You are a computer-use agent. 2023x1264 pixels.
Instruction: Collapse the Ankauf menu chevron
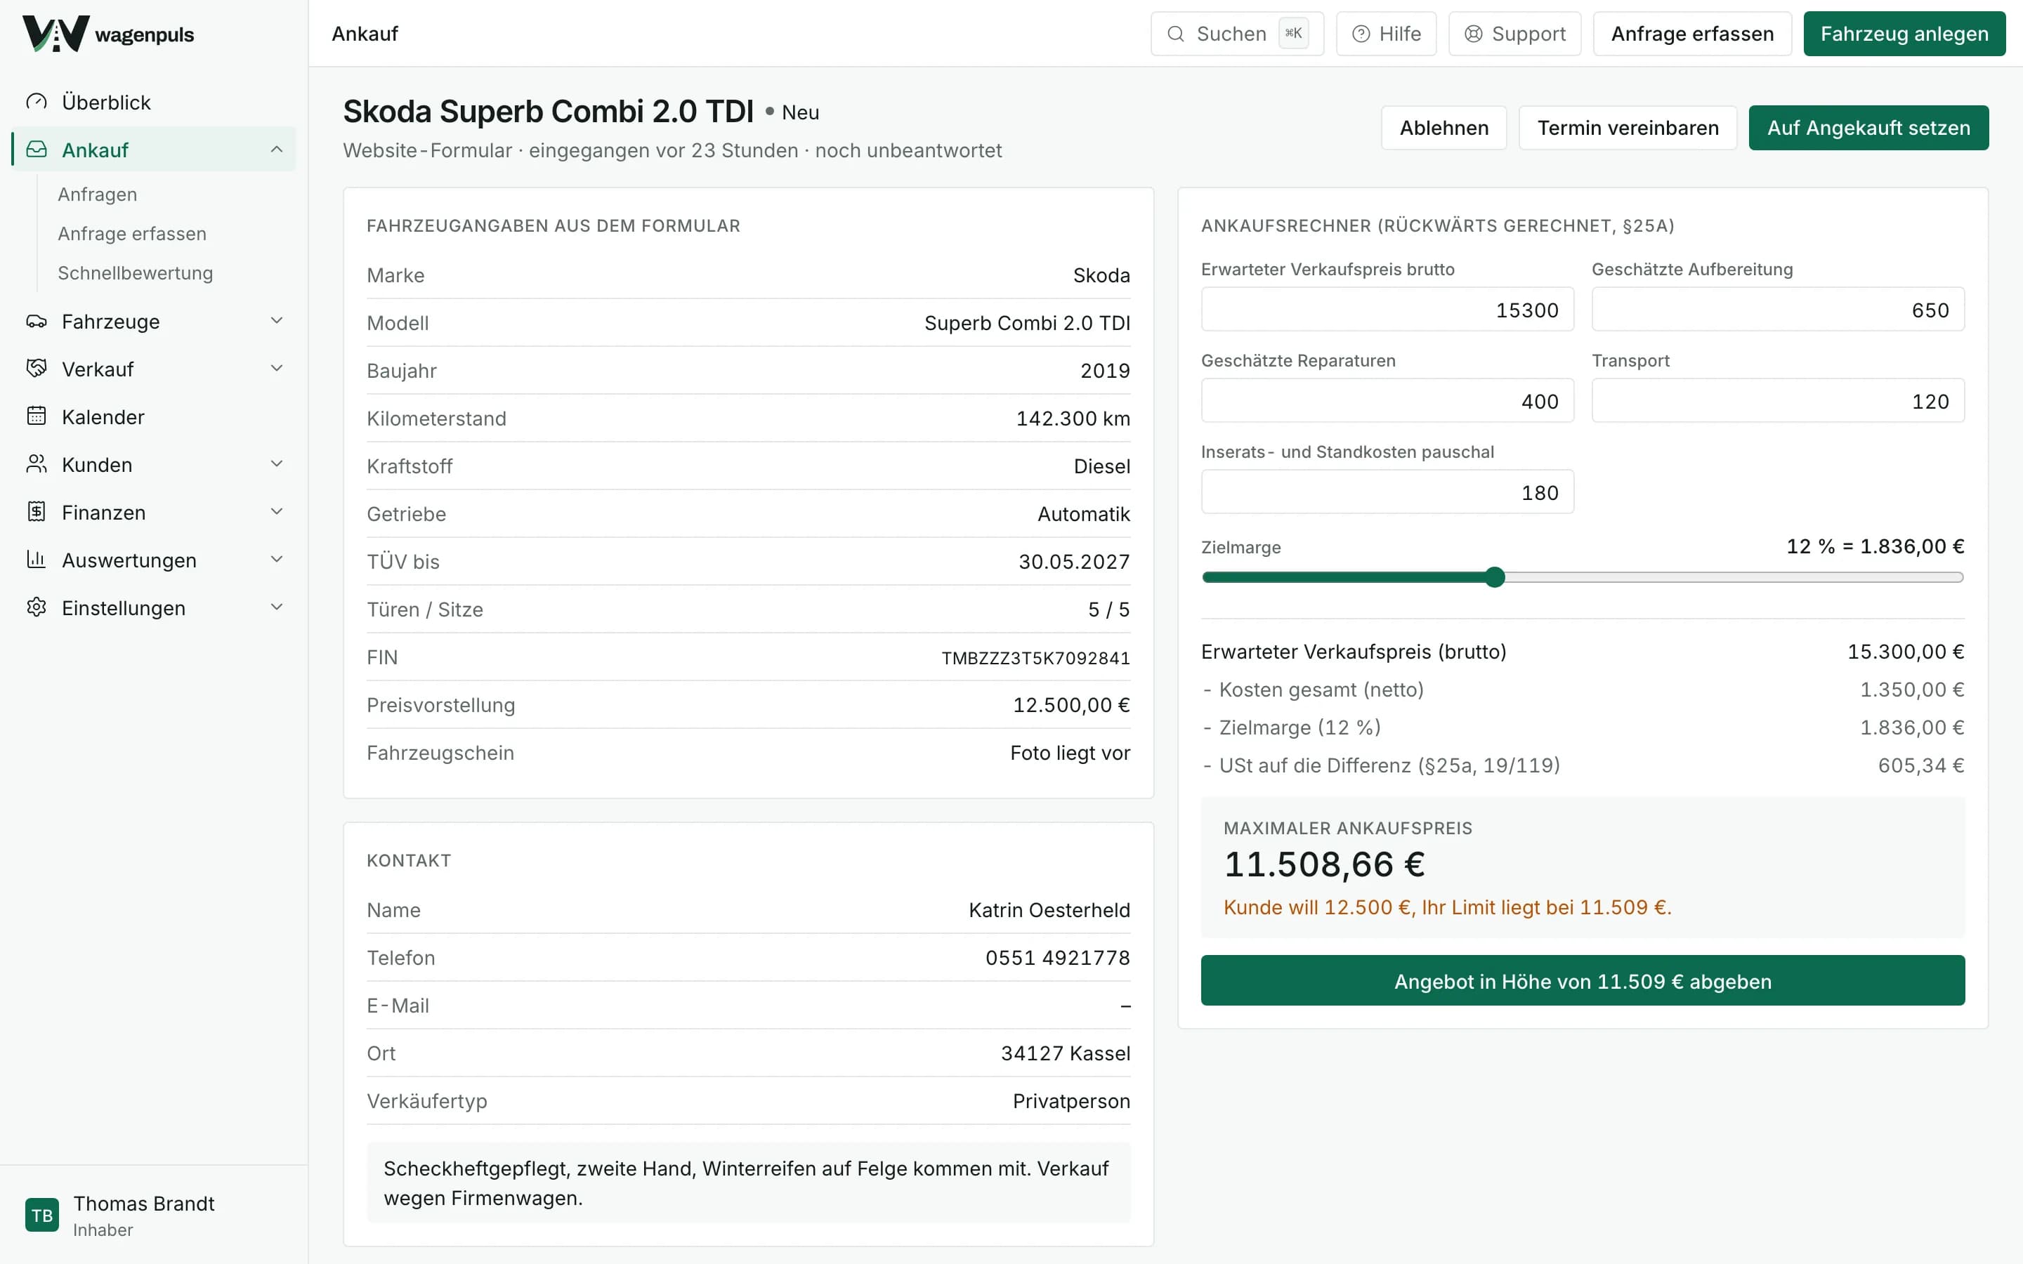277,150
